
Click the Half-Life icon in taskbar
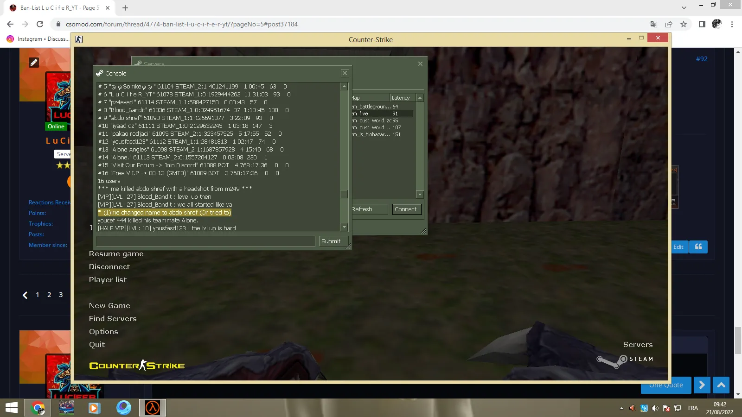pyautogui.click(x=153, y=408)
